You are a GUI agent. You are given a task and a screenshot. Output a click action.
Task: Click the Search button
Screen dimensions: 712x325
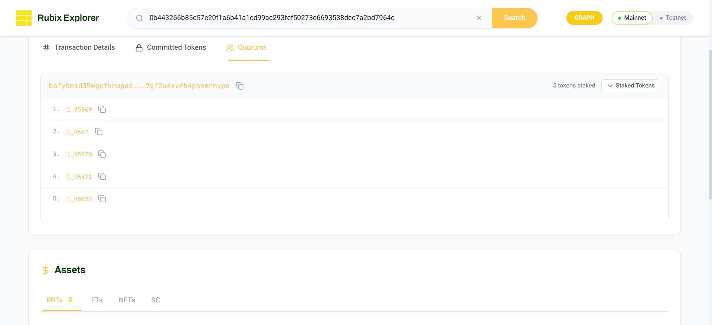click(515, 18)
